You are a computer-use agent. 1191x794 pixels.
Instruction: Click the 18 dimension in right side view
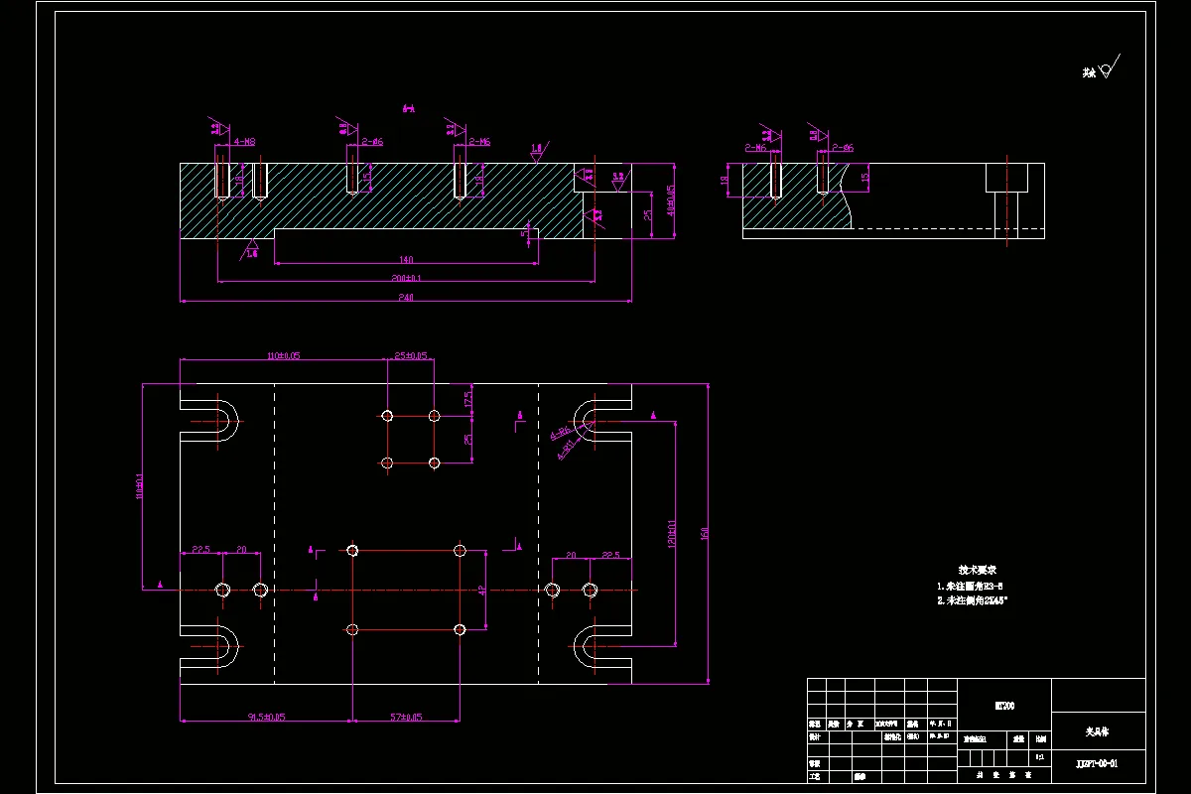coord(725,181)
